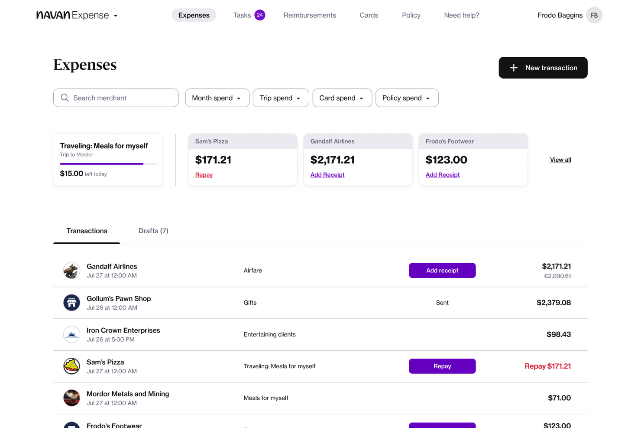Switch to the Drafts (7) tab

[x=153, y=231]
